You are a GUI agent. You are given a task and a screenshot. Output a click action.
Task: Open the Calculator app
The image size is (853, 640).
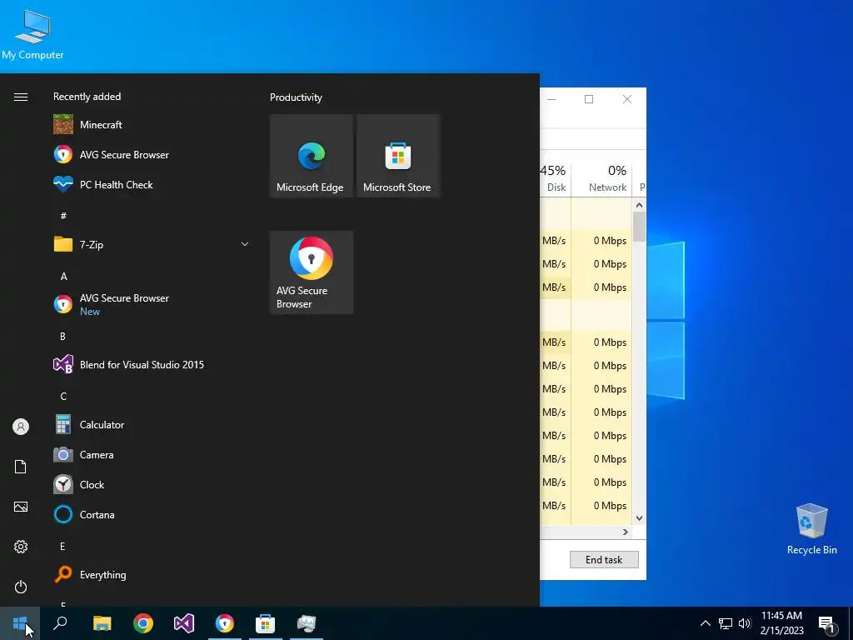click(152, 424)
